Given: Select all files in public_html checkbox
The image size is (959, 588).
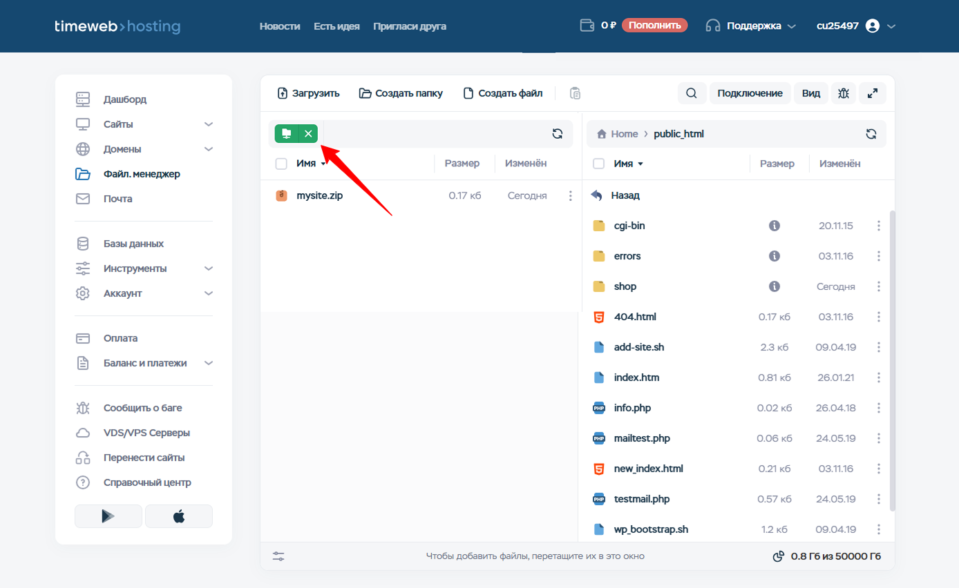Looking at the screenshot, I should (599, 164).
